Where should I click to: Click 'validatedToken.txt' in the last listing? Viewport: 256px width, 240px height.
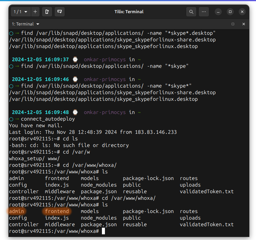pyautogui.click(x=207, y=224)
